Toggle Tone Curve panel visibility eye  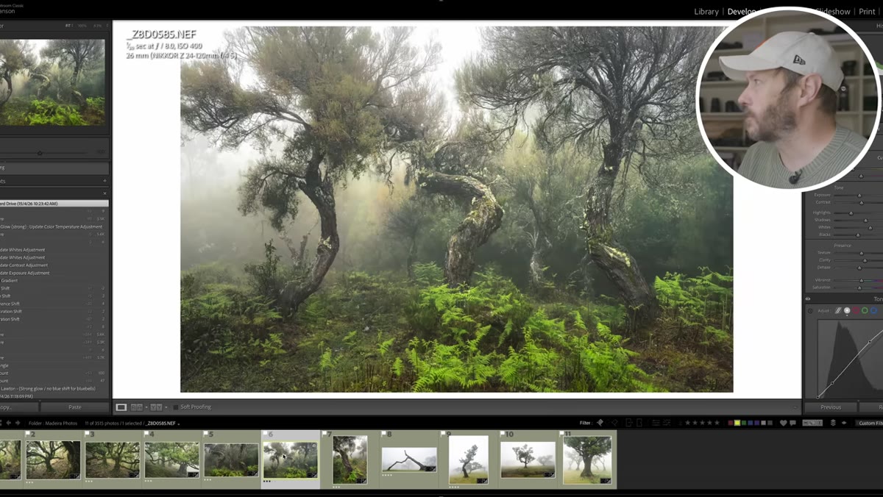point(808,299)
